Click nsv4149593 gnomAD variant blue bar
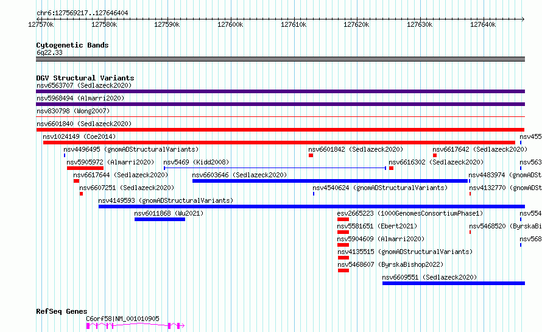 (312, 207)
